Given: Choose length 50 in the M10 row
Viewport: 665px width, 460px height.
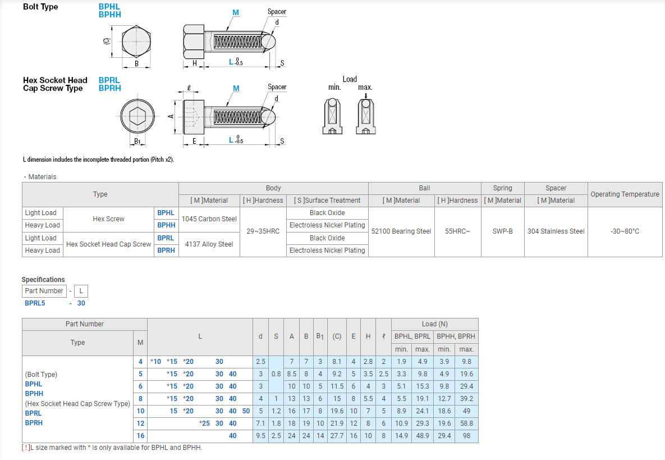Looking at the screenshot, I should tap(246, 411).
